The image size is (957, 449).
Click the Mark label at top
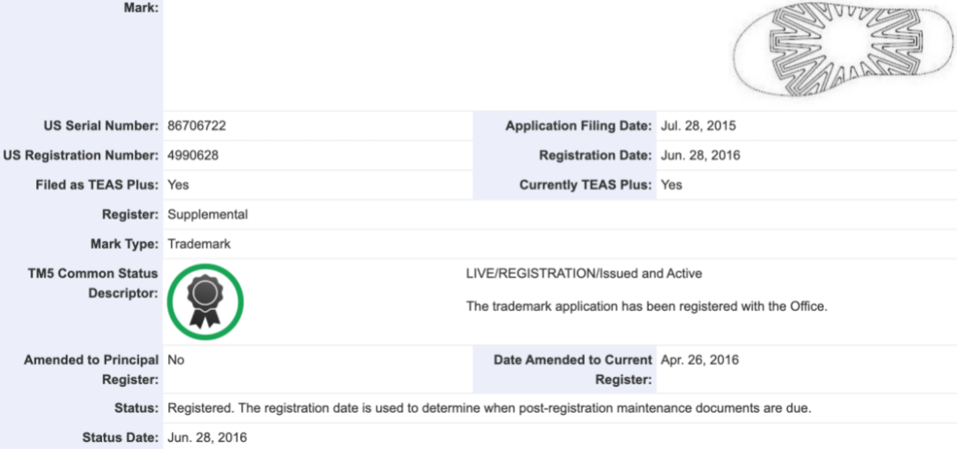tap(143, 8)
